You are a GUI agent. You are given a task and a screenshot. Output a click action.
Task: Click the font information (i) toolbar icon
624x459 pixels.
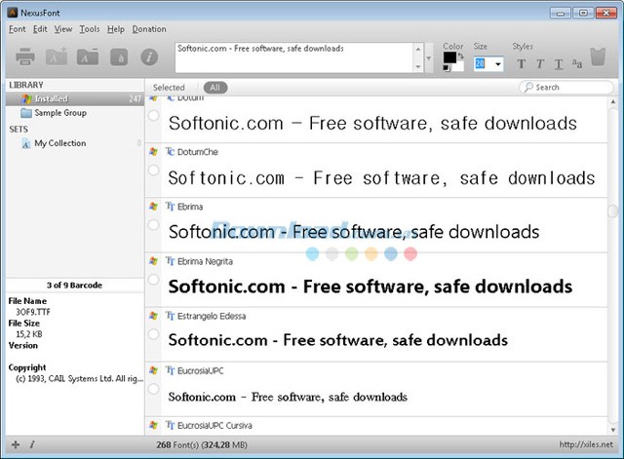pos(150,60)
